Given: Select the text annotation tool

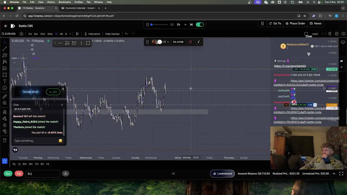Looking at the screenshot, I should tap(5, 81).
